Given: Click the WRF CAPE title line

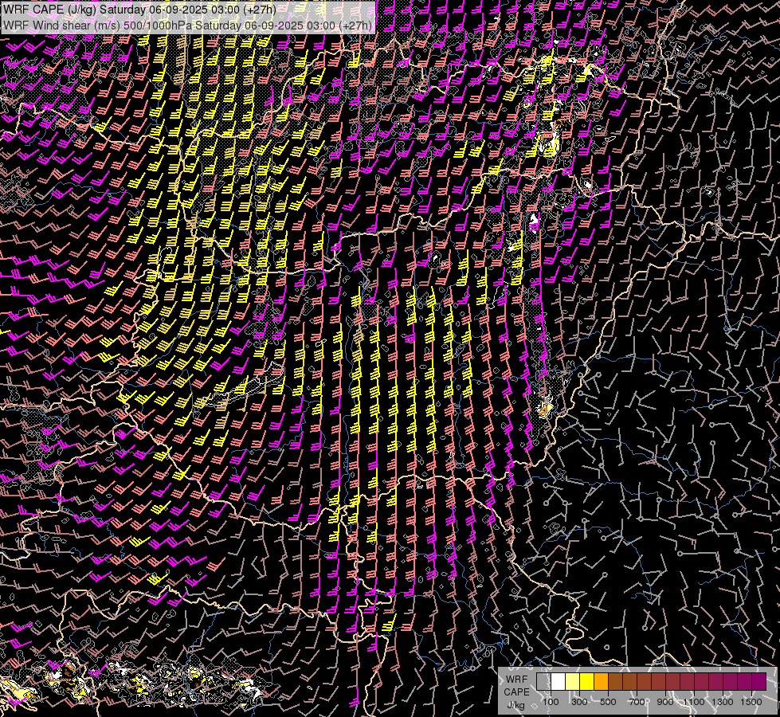Looking at the screenshot, I should 139,10.
